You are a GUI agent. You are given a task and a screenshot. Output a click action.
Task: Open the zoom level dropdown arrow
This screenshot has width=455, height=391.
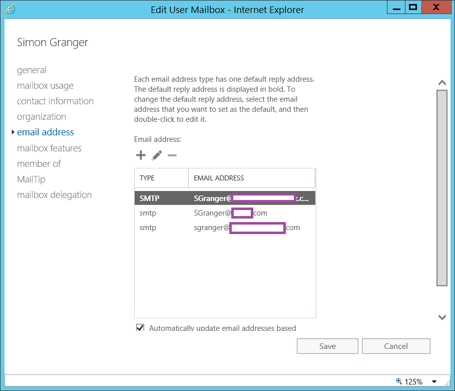pyautogui.click(x=434, y=382)
